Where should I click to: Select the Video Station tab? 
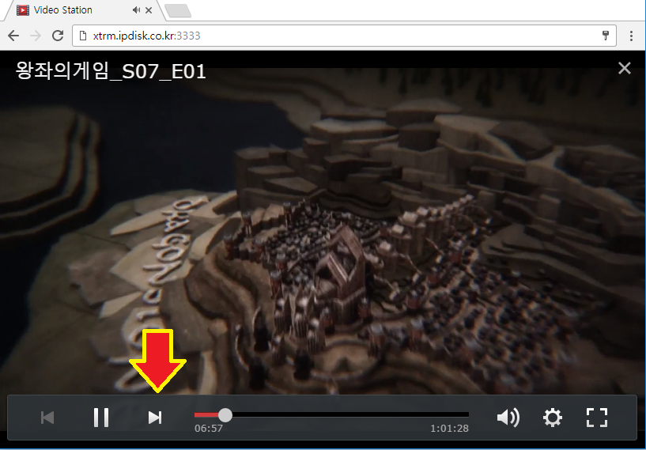[82, 10]
